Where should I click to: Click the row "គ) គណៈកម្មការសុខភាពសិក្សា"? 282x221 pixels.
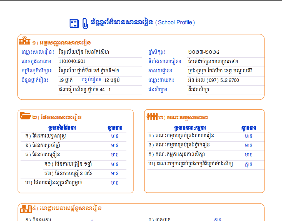click(x=177, y=154)
